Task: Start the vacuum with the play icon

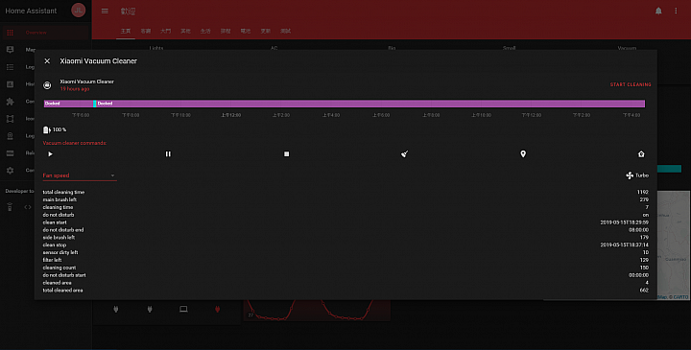Action: pos(50,154)
